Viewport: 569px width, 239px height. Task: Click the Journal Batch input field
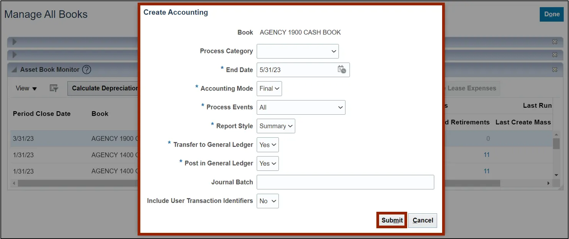pos(345,182)
